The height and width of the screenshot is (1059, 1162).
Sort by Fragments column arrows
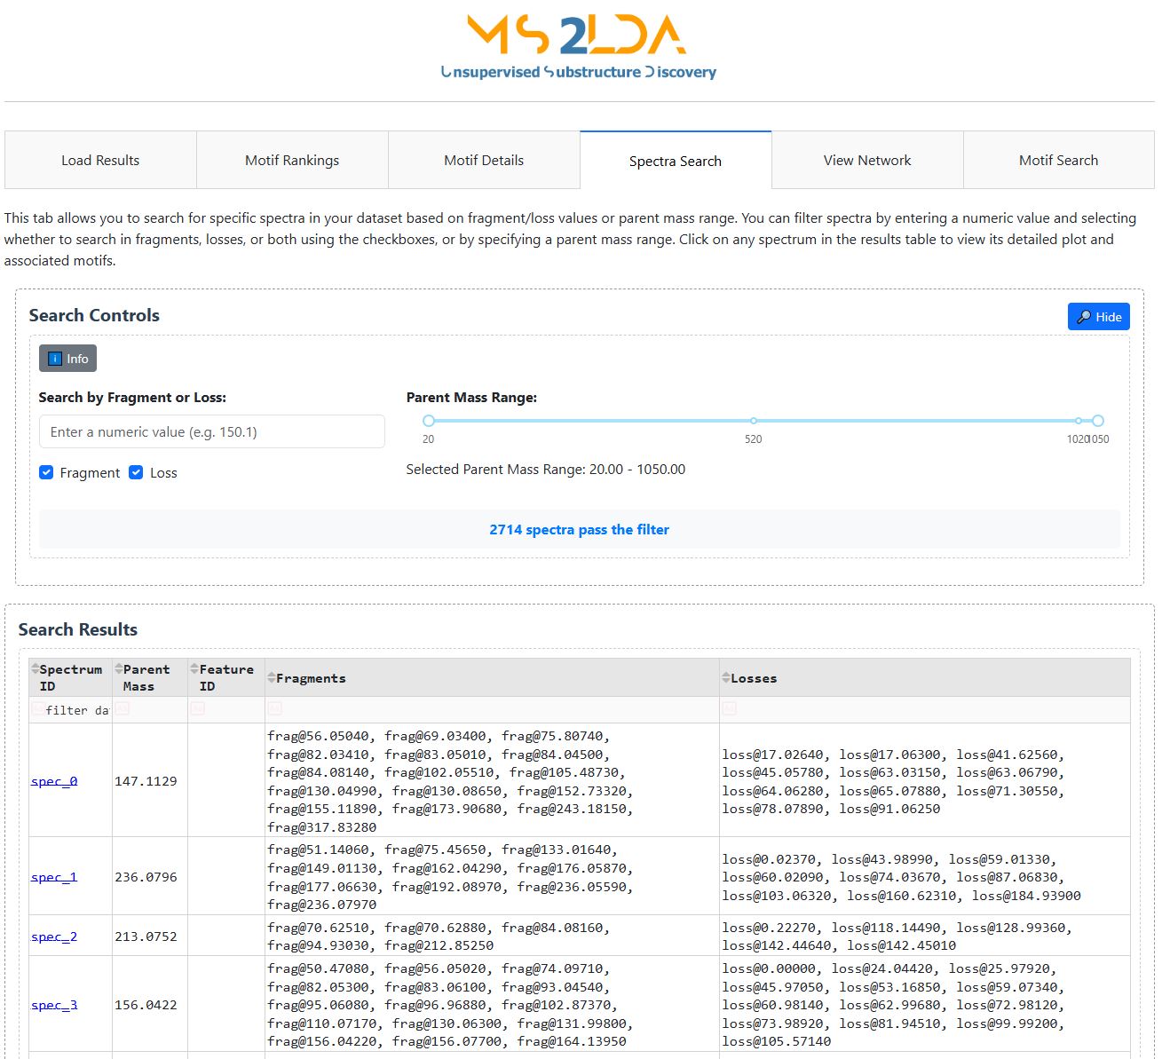pos(272,678)
